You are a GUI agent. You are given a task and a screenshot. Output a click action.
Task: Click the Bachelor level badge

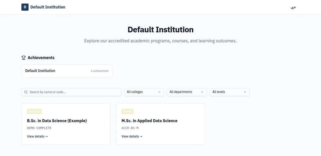(x=34, y=111)
